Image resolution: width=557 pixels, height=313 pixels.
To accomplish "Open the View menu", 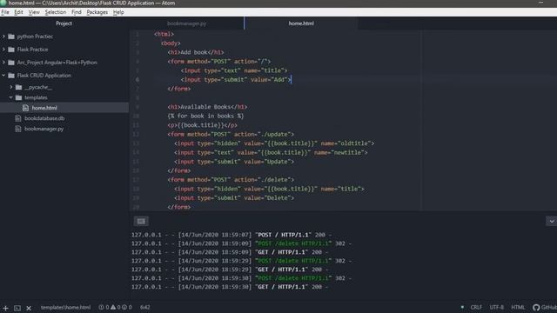I will (34, 12).
